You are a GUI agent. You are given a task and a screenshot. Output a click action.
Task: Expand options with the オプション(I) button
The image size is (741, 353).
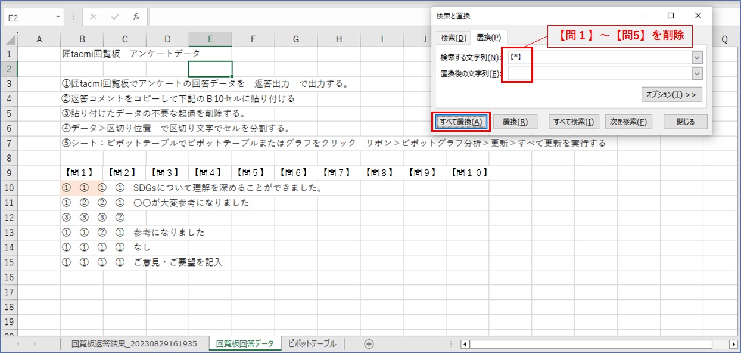tap(671, 94)
